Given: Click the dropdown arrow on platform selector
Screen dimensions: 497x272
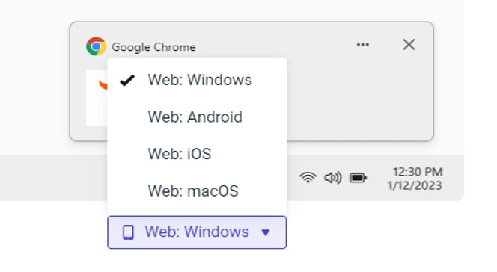Looking at the screenshot, I should click(266, 233).
